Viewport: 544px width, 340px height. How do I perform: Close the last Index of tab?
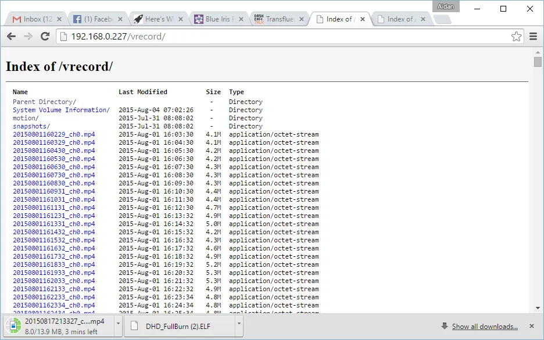coord(423,19)
